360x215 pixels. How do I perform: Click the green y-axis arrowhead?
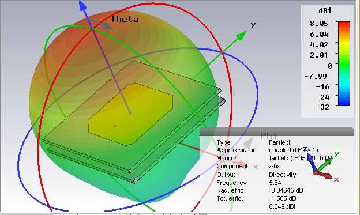(241, 36)
